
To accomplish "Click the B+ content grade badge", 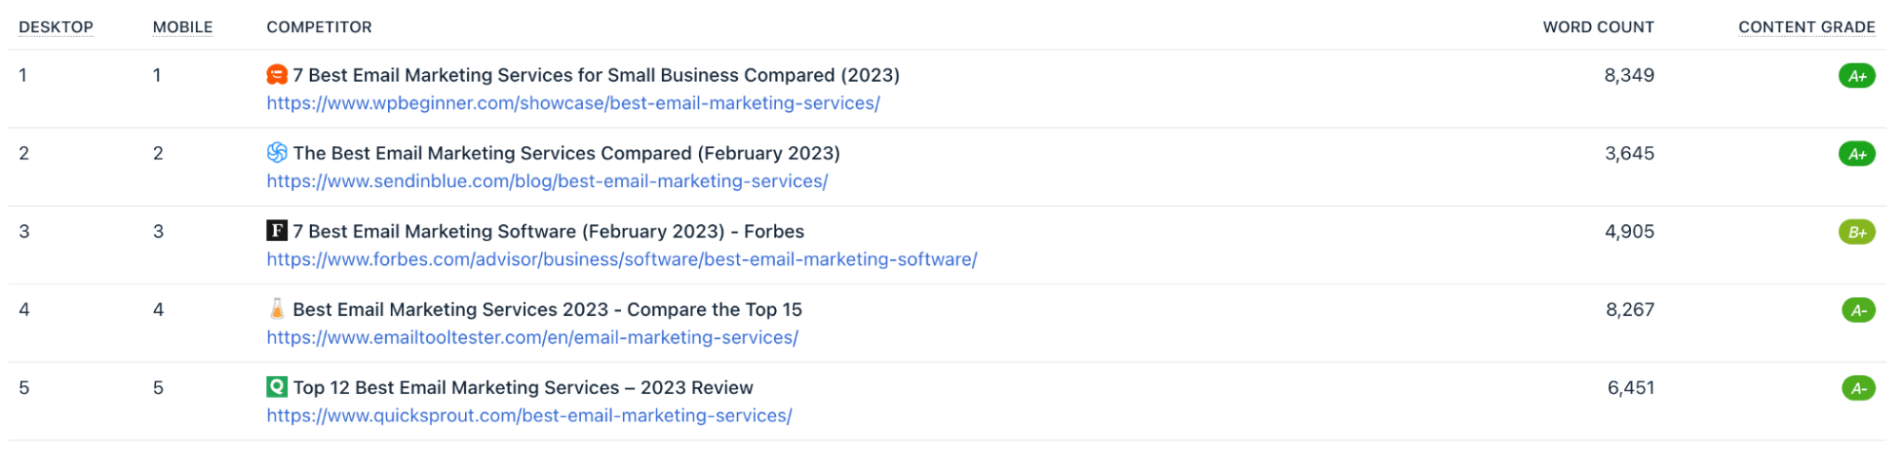I will click(x=1856, y=232).
